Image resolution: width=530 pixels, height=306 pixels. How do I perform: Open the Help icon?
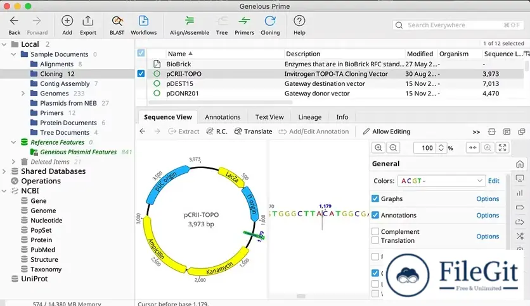(x=299, y=21)
